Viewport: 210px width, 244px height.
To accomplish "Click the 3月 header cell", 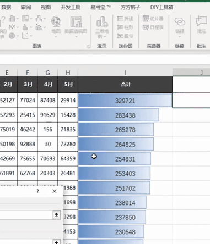I will pos(28,85).
